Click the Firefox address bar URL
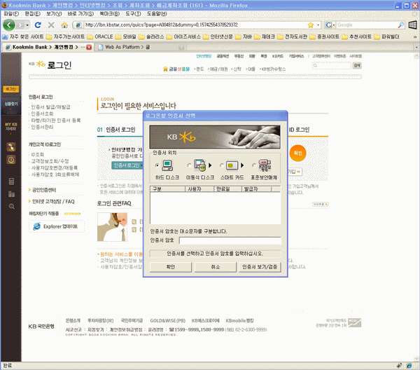 coord(195,25)
